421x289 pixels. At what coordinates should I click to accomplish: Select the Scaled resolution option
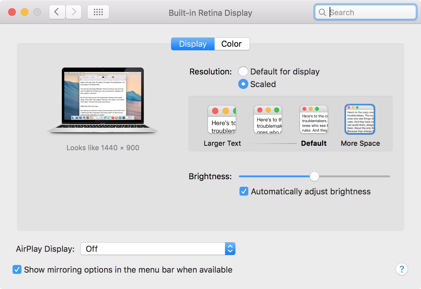click(243, 84)
